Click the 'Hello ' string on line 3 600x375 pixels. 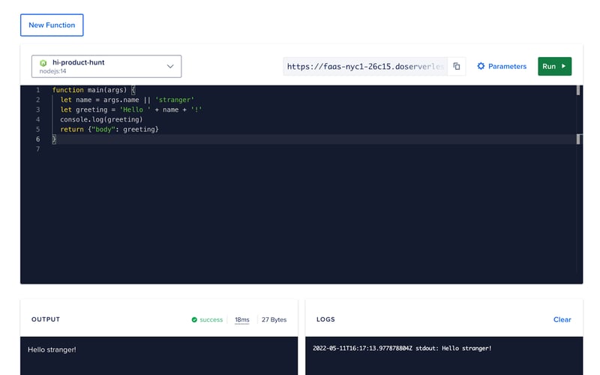click(x=135, y=109)
